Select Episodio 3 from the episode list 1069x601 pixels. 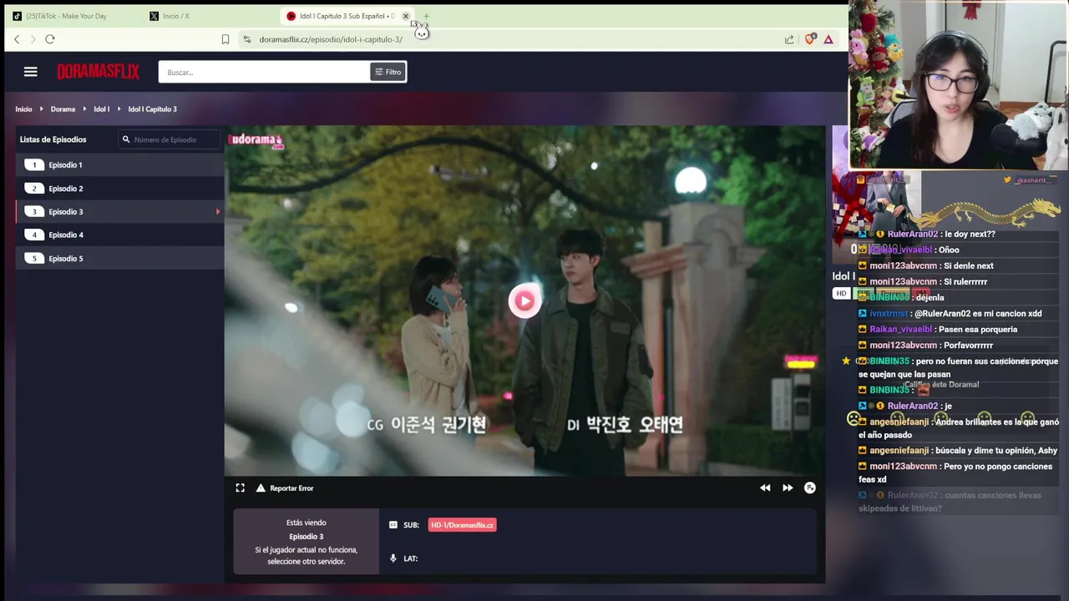pos(121,212)
